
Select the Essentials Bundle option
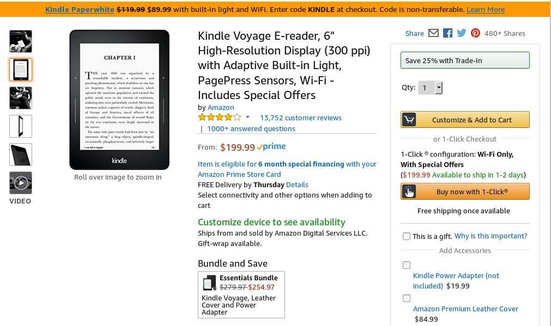click(241, 294)
